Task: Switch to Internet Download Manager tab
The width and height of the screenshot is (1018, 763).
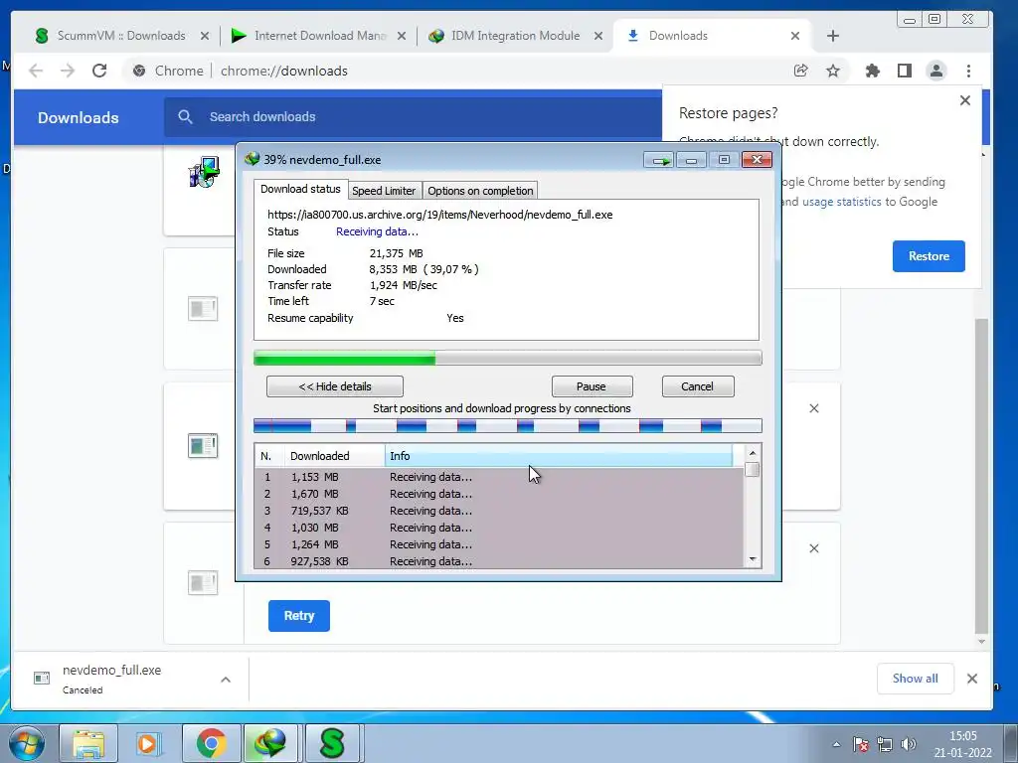Action: click(x=319, y=36)
